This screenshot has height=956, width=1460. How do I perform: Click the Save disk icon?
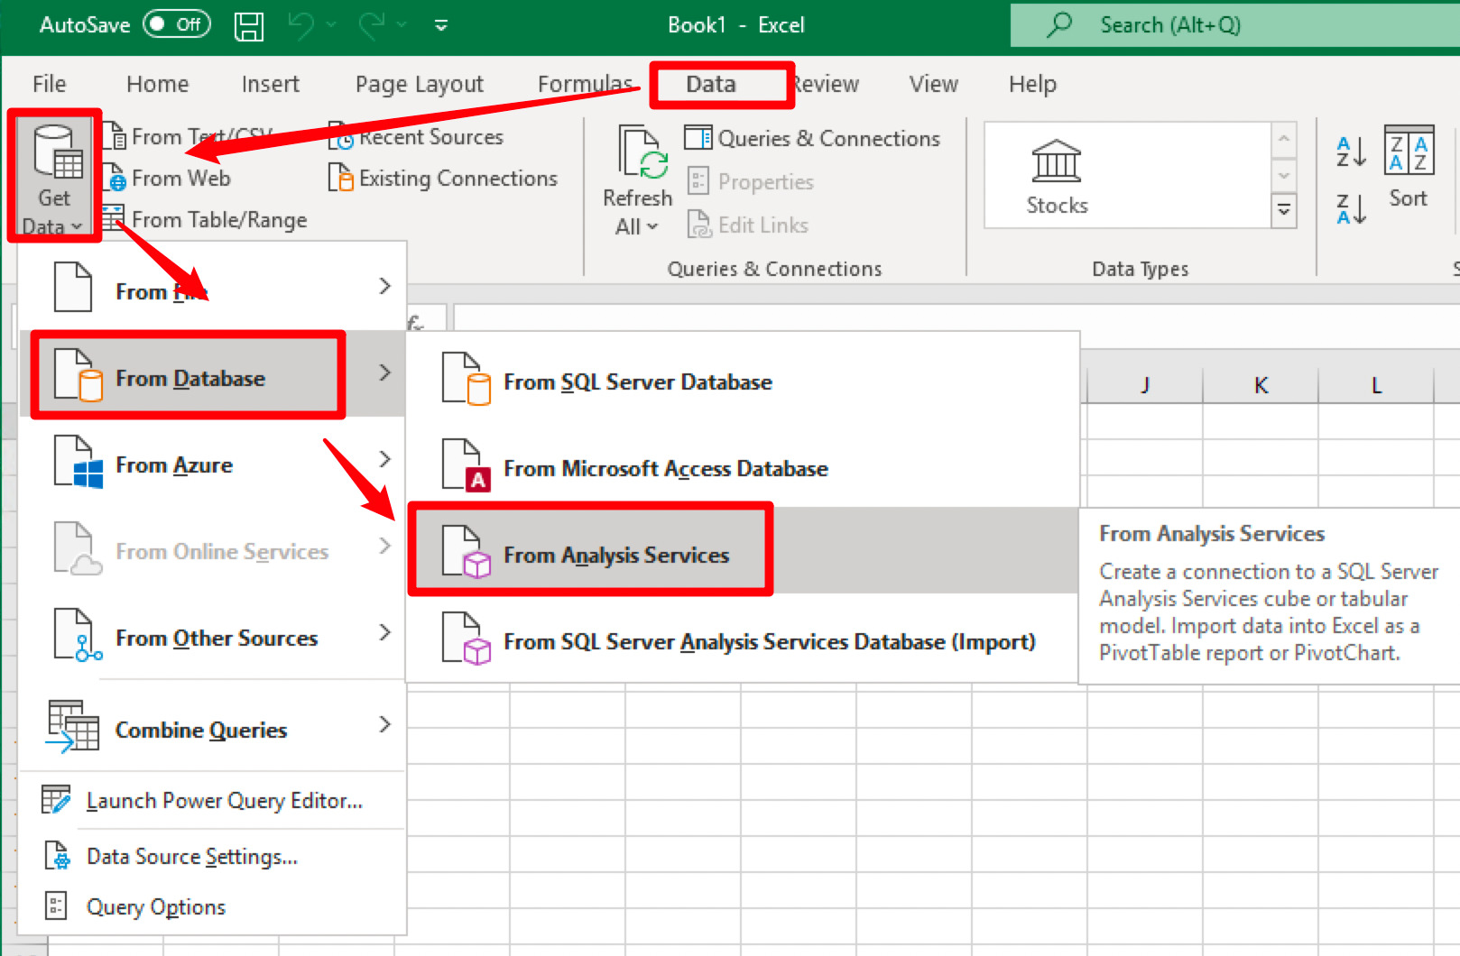[249, 25]
